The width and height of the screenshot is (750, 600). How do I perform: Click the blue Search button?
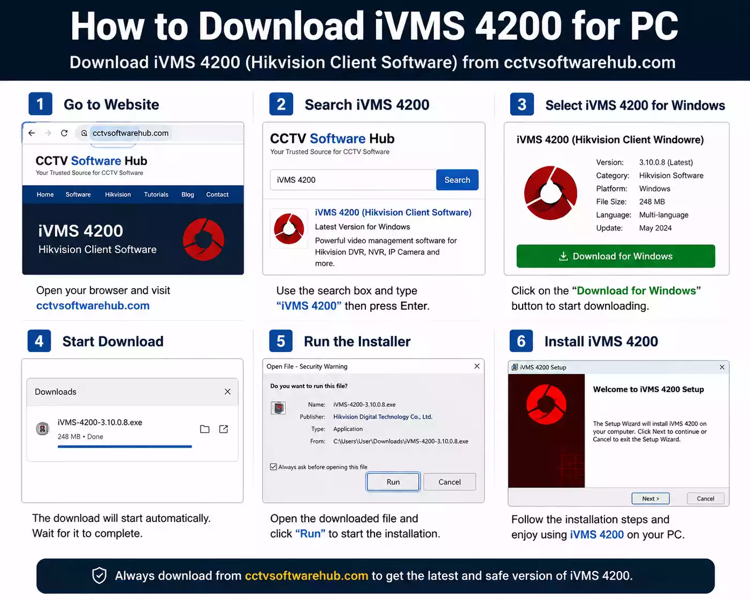[457, 180]
